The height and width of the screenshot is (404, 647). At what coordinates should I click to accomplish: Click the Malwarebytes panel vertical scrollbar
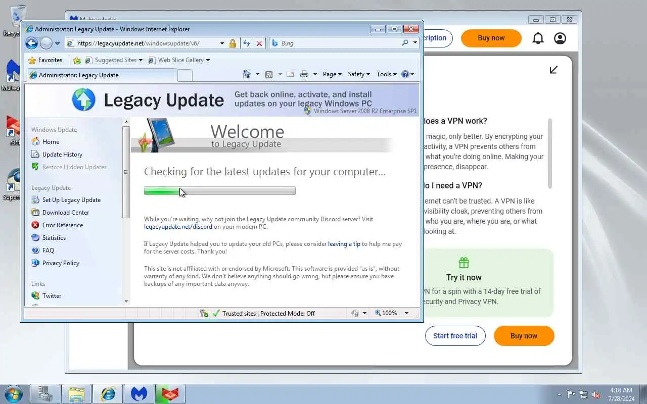550,154
